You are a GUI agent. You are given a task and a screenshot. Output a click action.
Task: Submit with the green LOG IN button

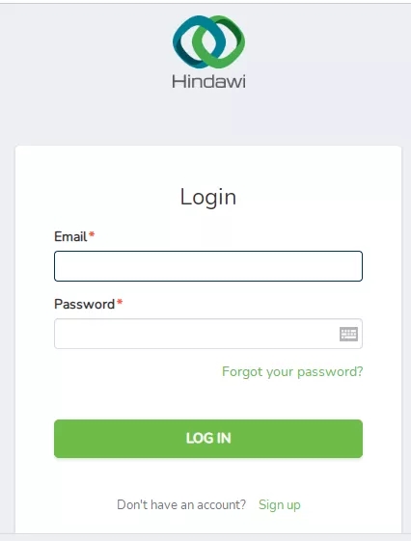pos(208,439)
